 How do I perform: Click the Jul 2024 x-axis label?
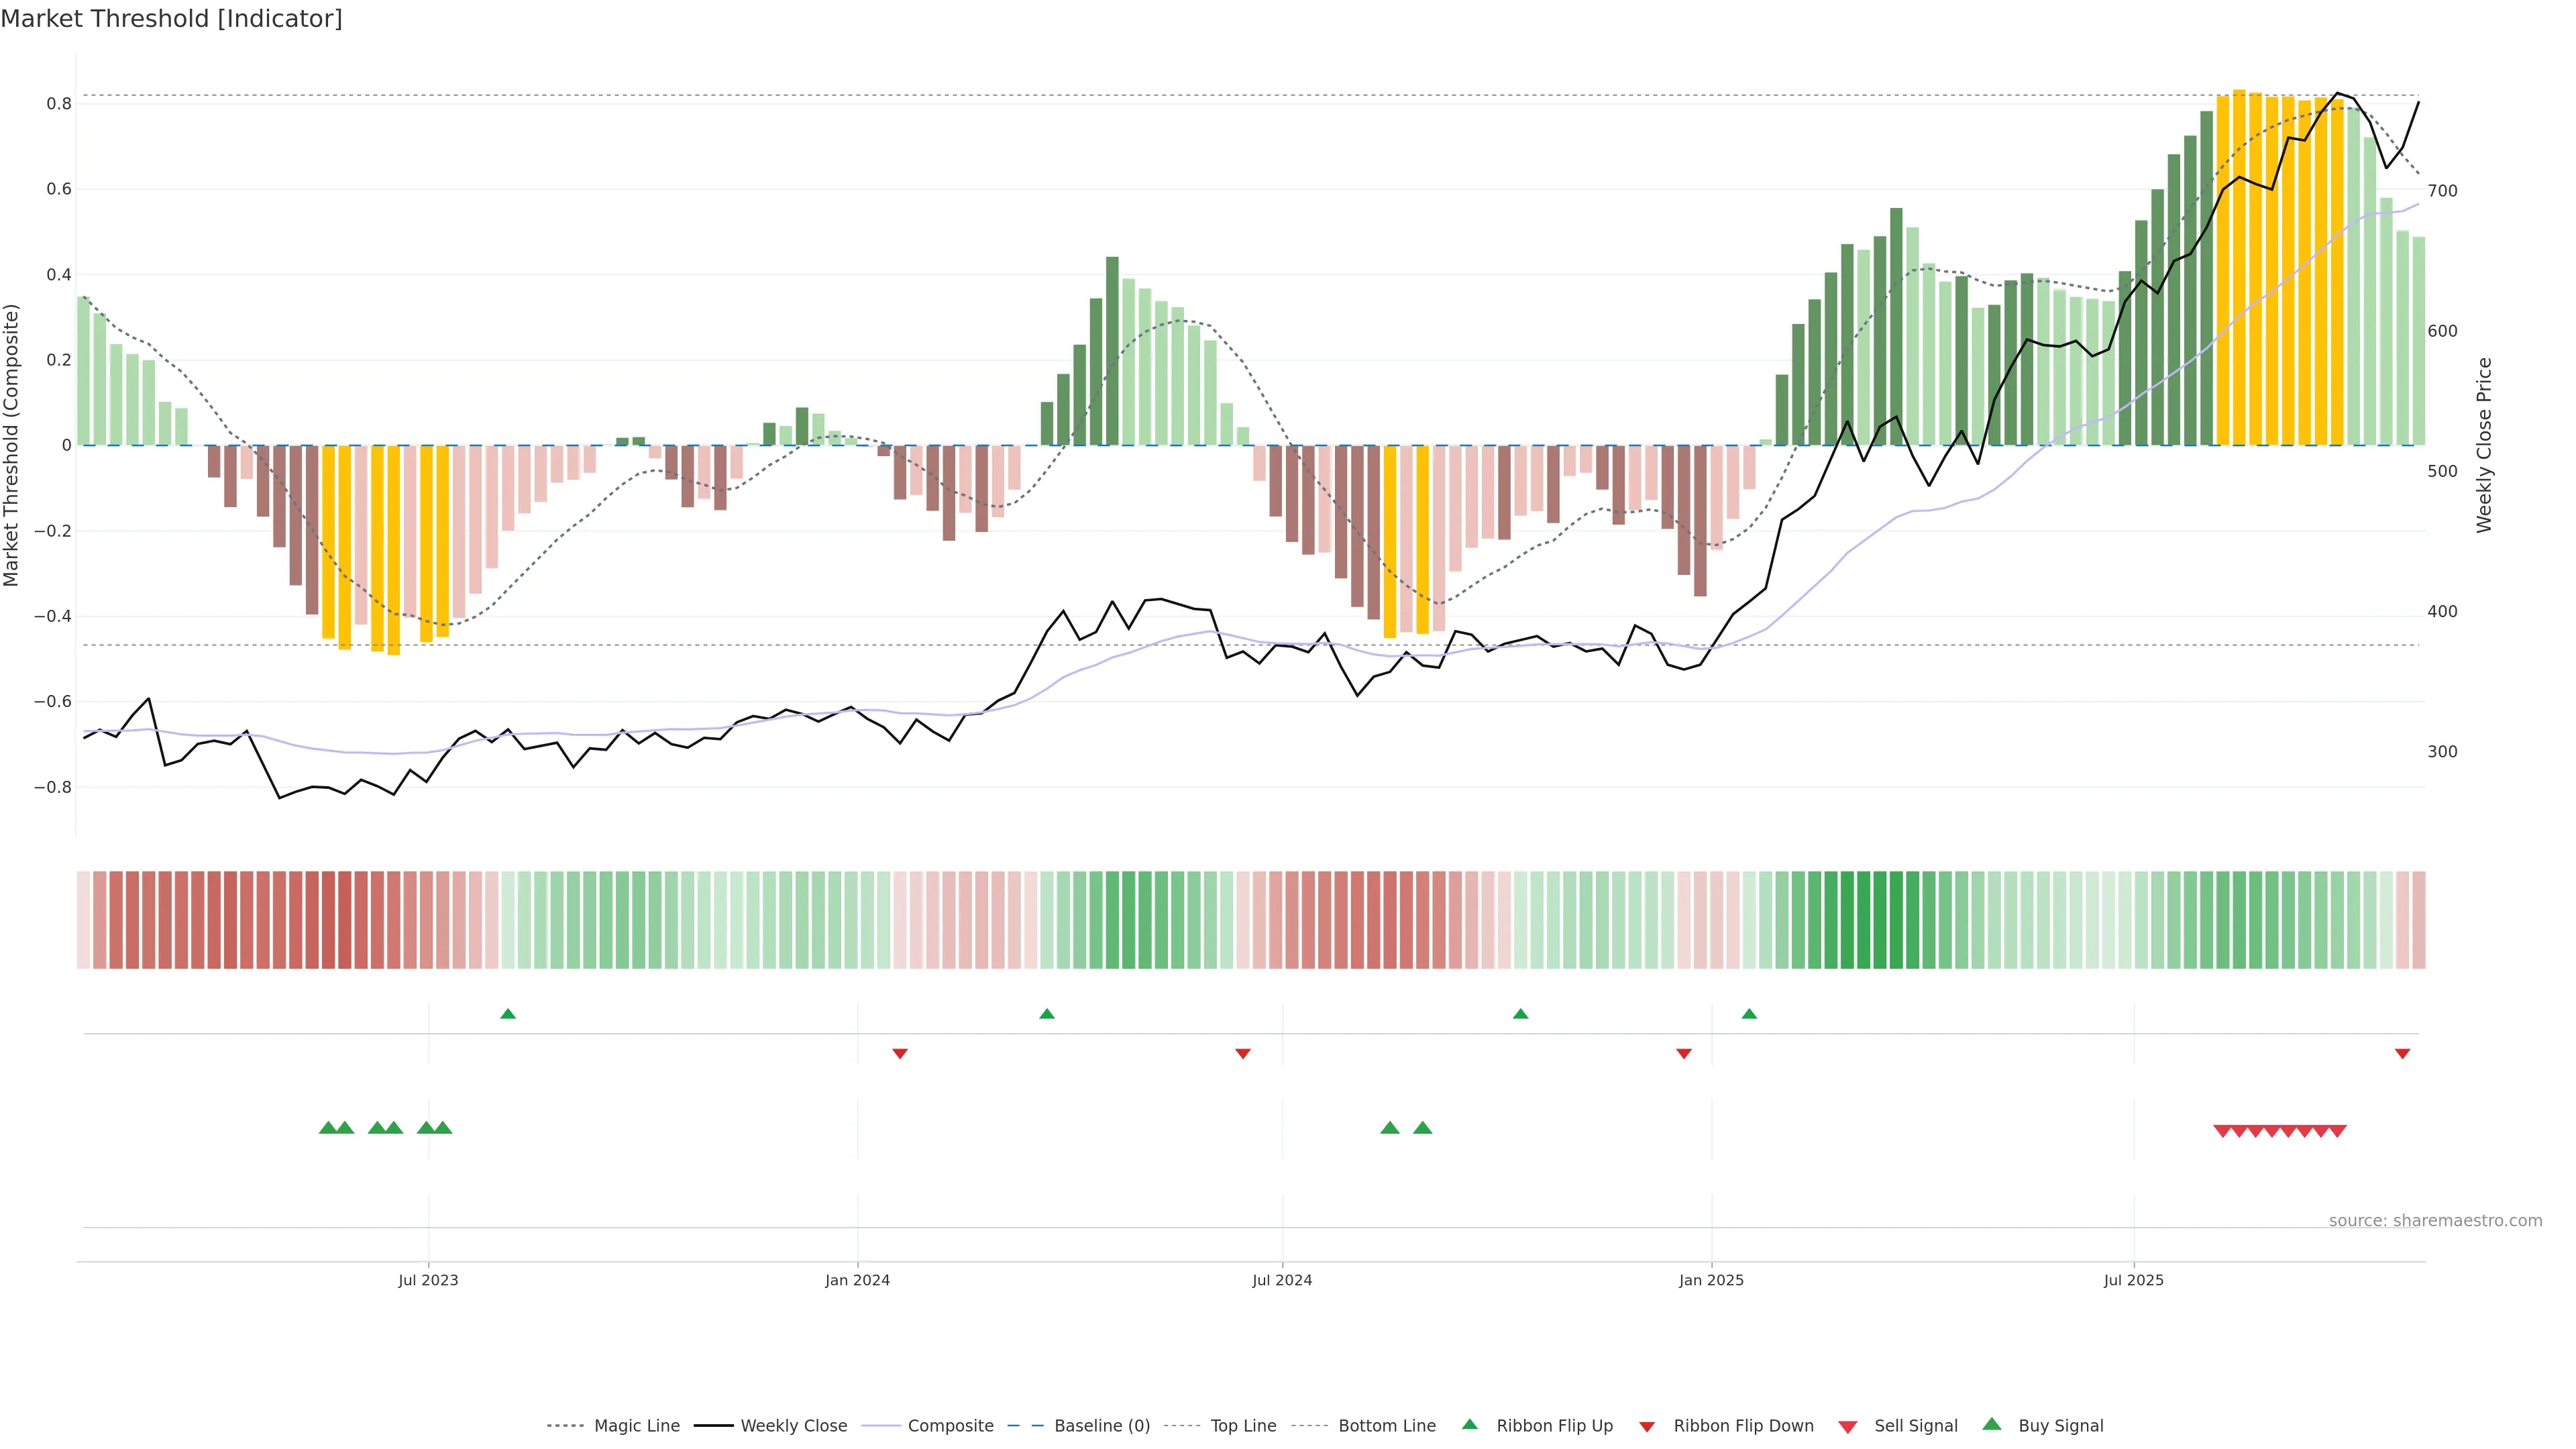(1282, 1280)
